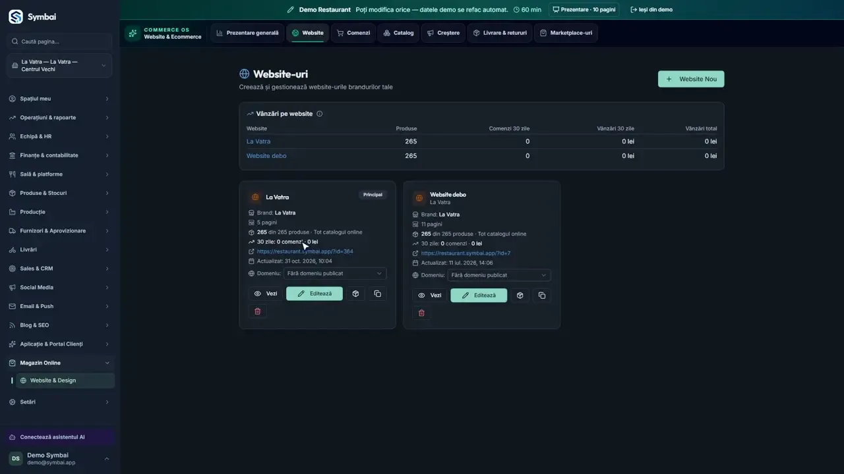
Task: Open the La Vatra location selector
Action: 59,66
